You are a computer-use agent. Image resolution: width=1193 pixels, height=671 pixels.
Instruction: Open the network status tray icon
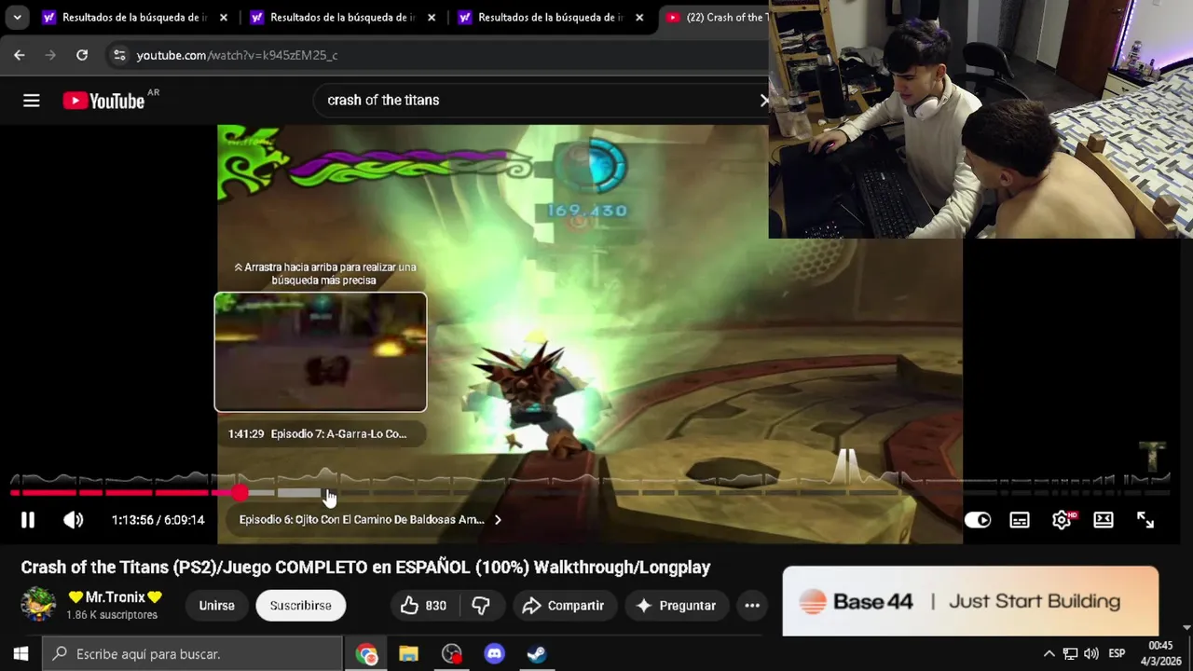1070,654
